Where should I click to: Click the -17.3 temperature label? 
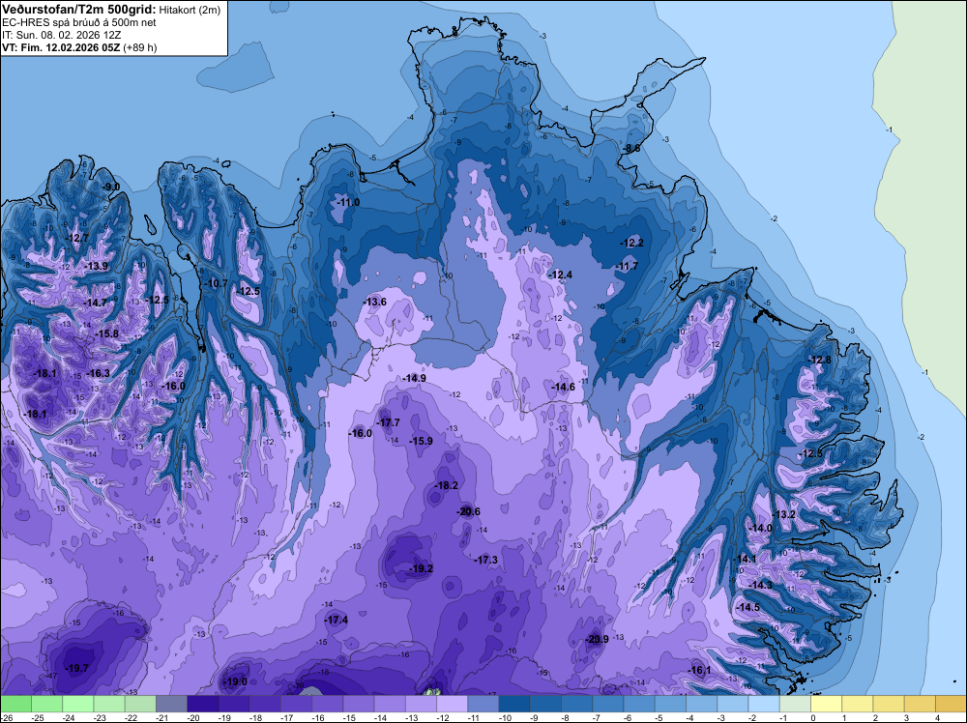(486, 560)
